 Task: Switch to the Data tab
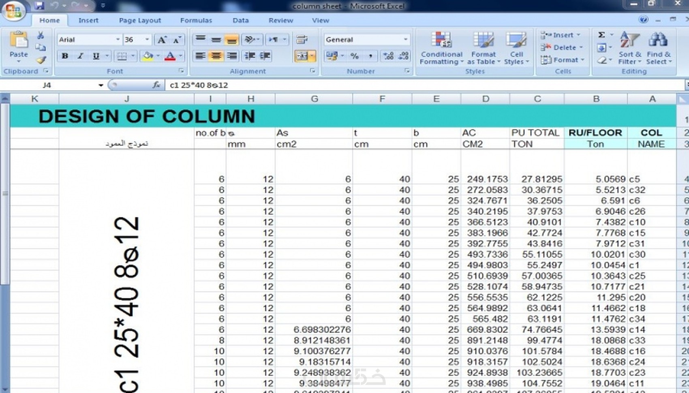[241, 20]
